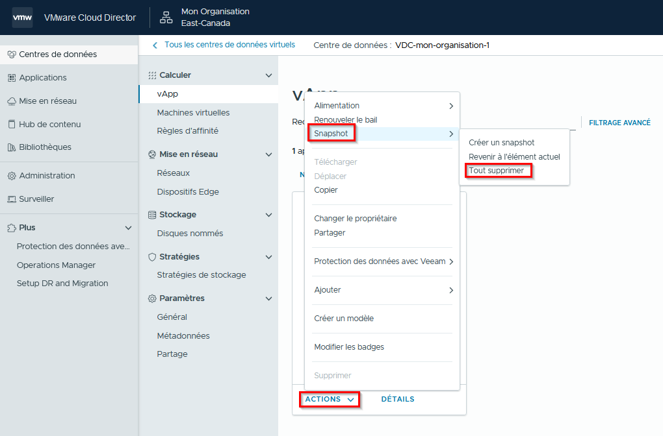Click the Surveiller monitor icon

point(12,199)
